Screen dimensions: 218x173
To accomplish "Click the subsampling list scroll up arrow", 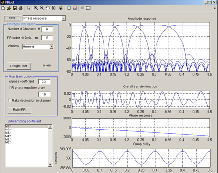I will tap(50, 127).
